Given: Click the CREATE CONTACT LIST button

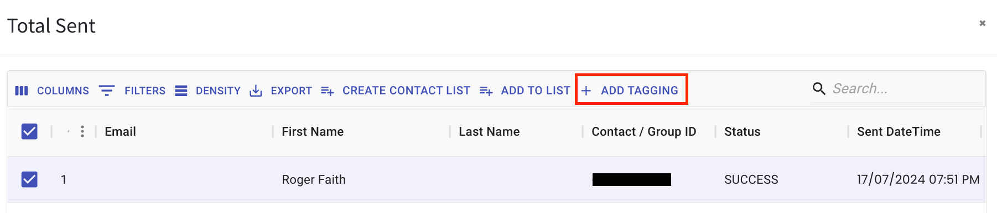Looking at the screenshot, I should coord(396,90).
